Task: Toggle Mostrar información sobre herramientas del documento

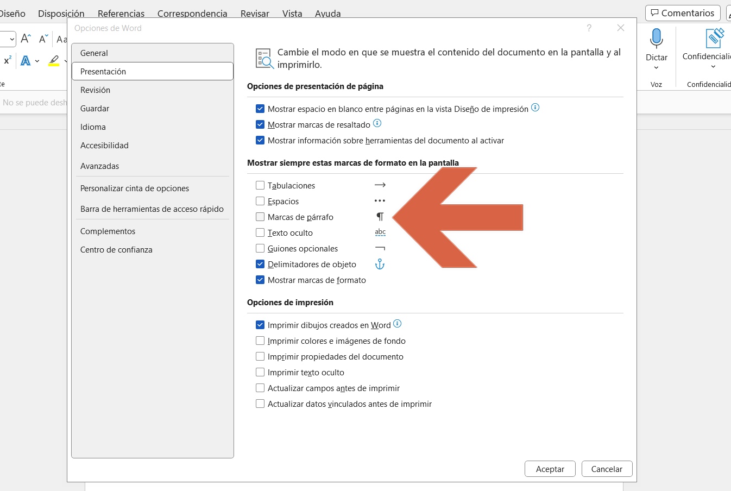Action: (x=260, y=140)
